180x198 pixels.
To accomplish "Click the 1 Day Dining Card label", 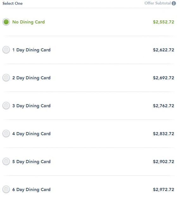I will point(31,50).
